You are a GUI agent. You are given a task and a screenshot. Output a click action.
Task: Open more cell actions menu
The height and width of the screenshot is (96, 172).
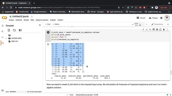point(167,30)
